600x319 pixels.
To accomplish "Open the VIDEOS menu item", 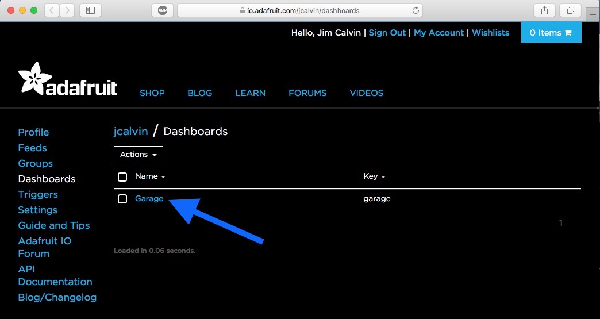I will (x=367, y=93).
